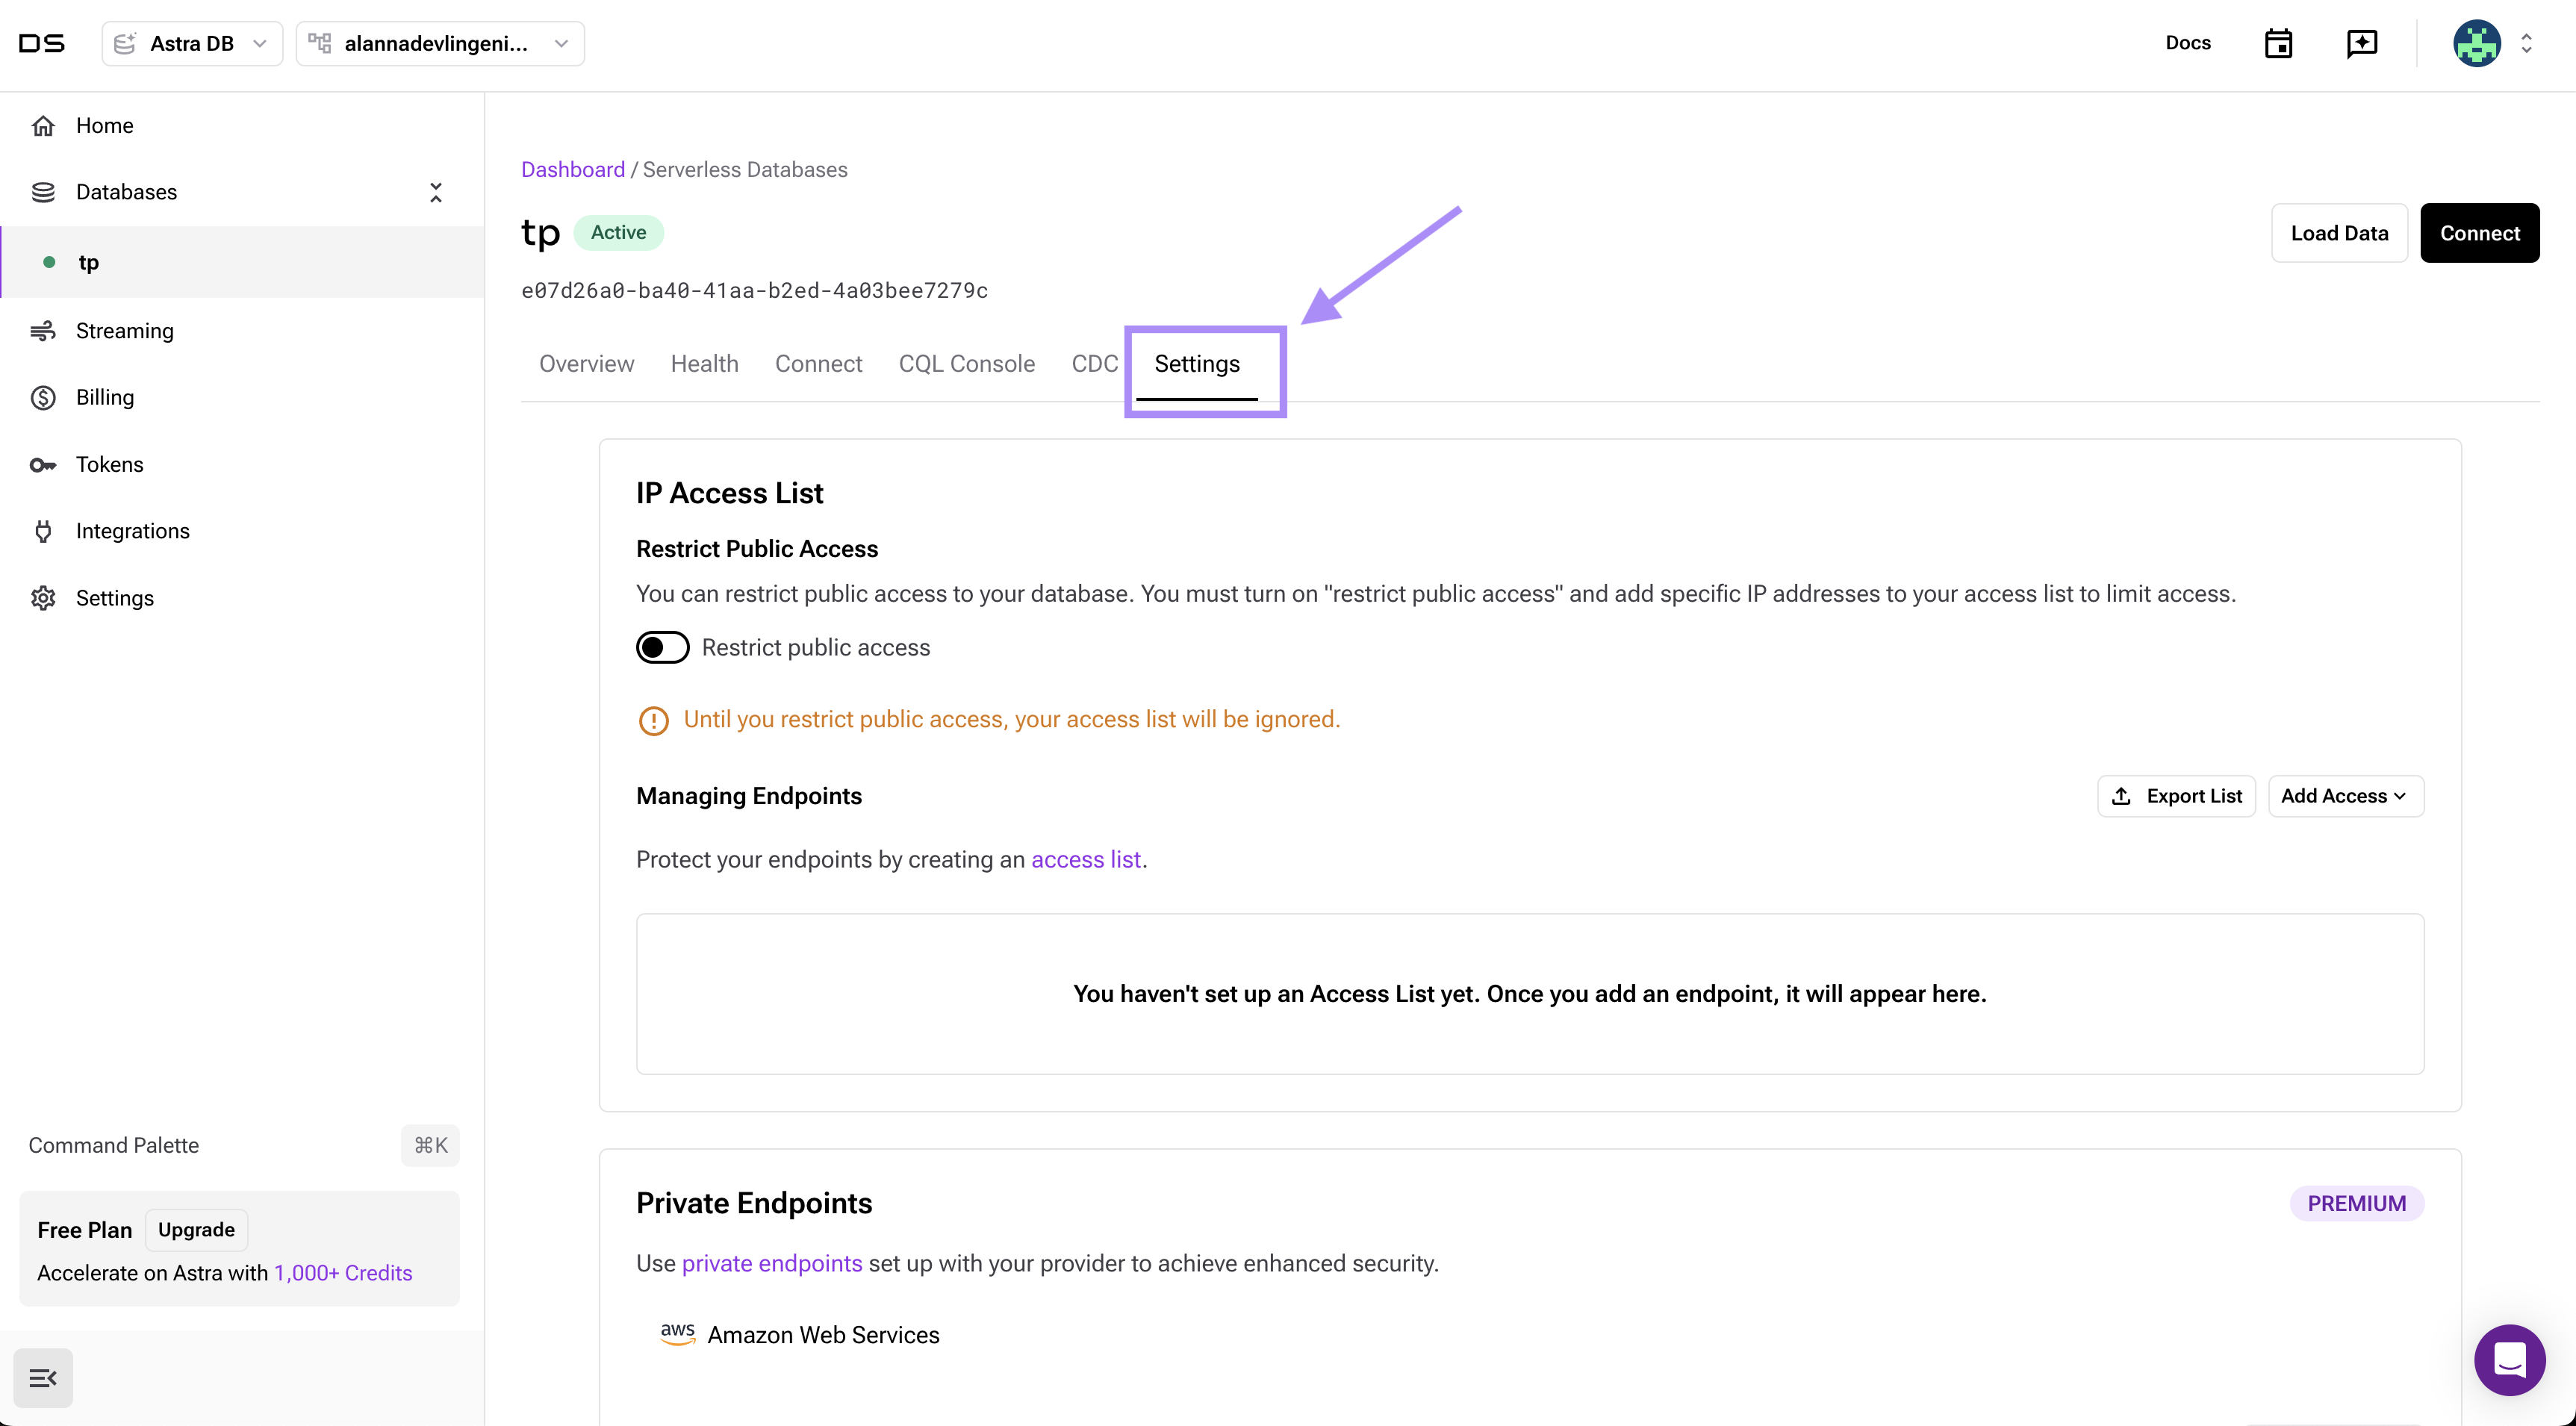Click the Export List button
Screen dimensions: 2576x1426
coord(2176,796)
